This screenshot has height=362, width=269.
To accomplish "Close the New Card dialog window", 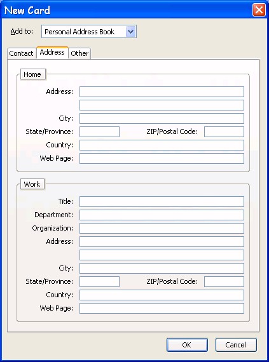I will (x=259, y=10).
